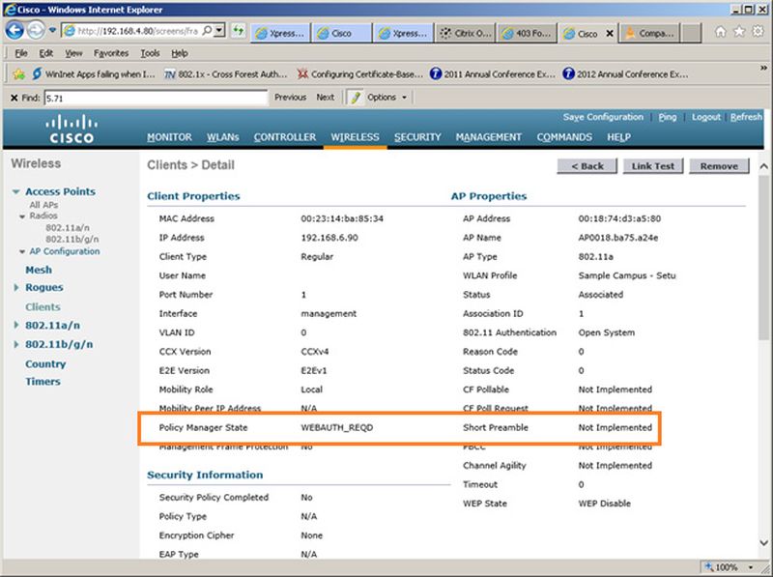
Task: Open the IE Tools gear icon
Action: (x=758, y=32)
